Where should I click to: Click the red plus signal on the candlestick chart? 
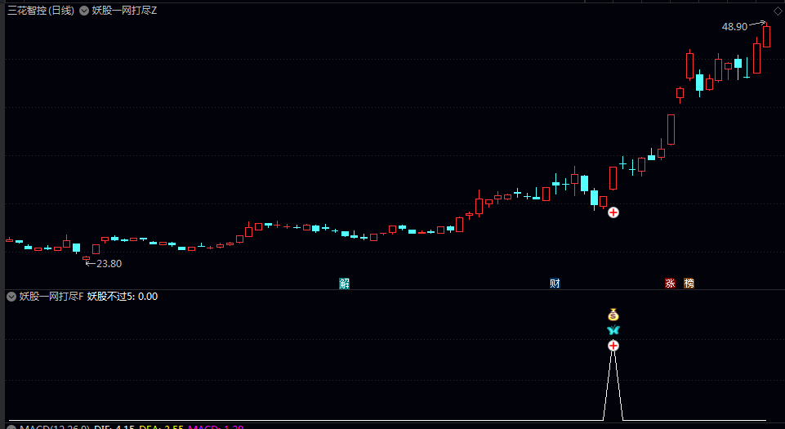coord(613,212)
